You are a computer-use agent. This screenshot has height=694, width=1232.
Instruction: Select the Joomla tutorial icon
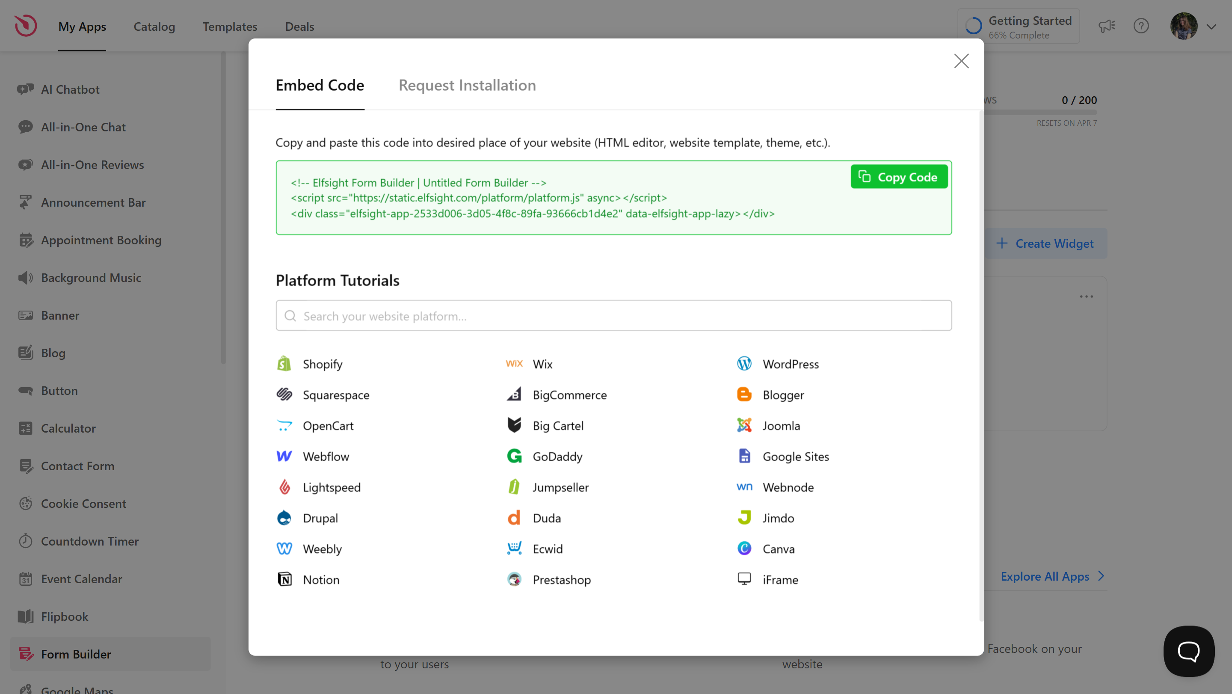(744, 425)
